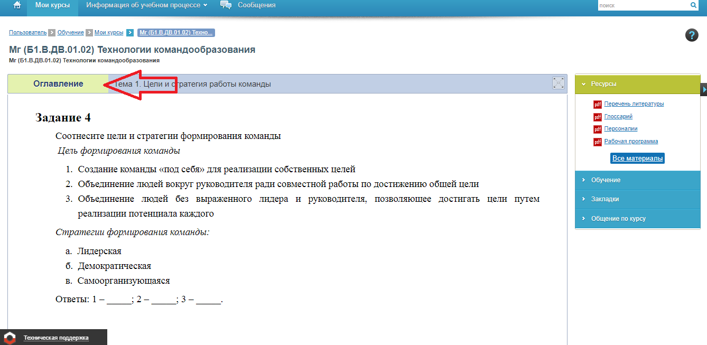This screenshot has height=345, width=707.
Task: Collapse the right sidebar arrow
Action: [x=704, y=90]
